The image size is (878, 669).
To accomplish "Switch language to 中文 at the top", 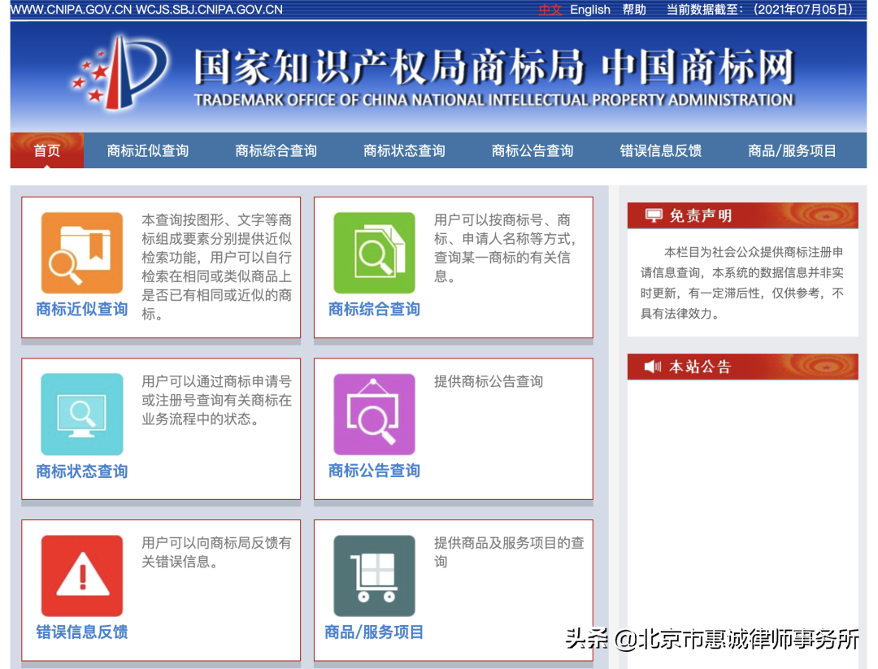I will click(550, 10).
